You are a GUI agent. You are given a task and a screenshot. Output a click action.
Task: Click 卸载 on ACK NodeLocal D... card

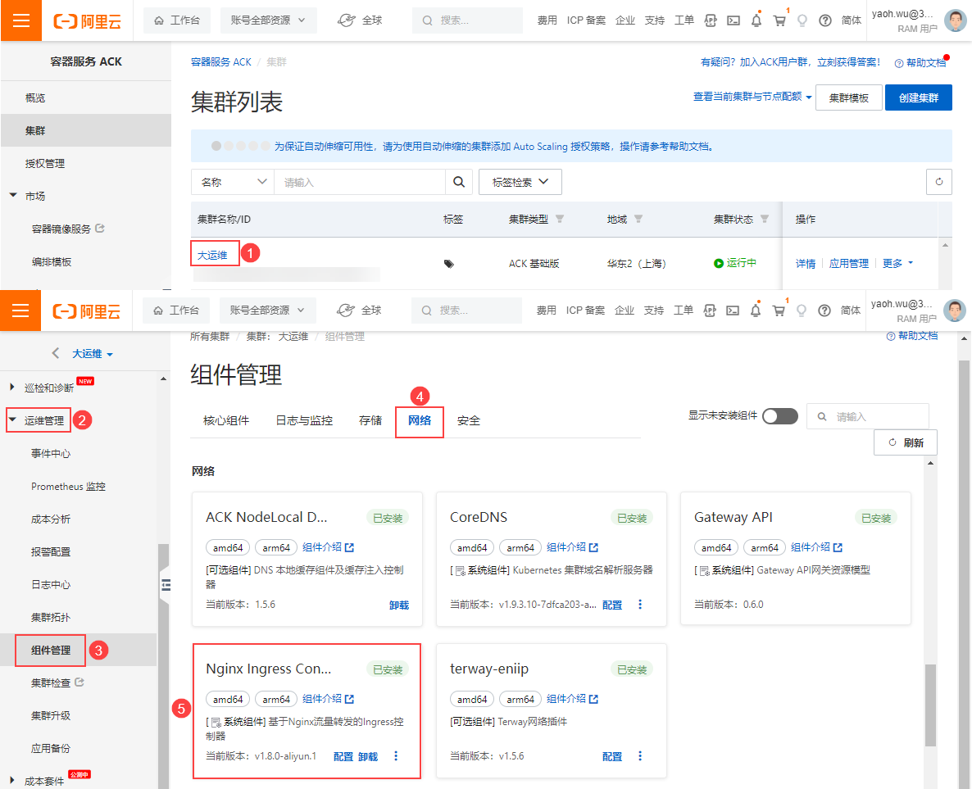click(x=399, y=605)
